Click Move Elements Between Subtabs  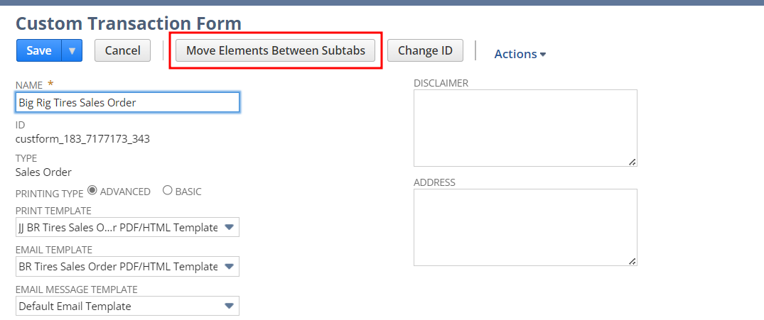(x=276, y=50)
